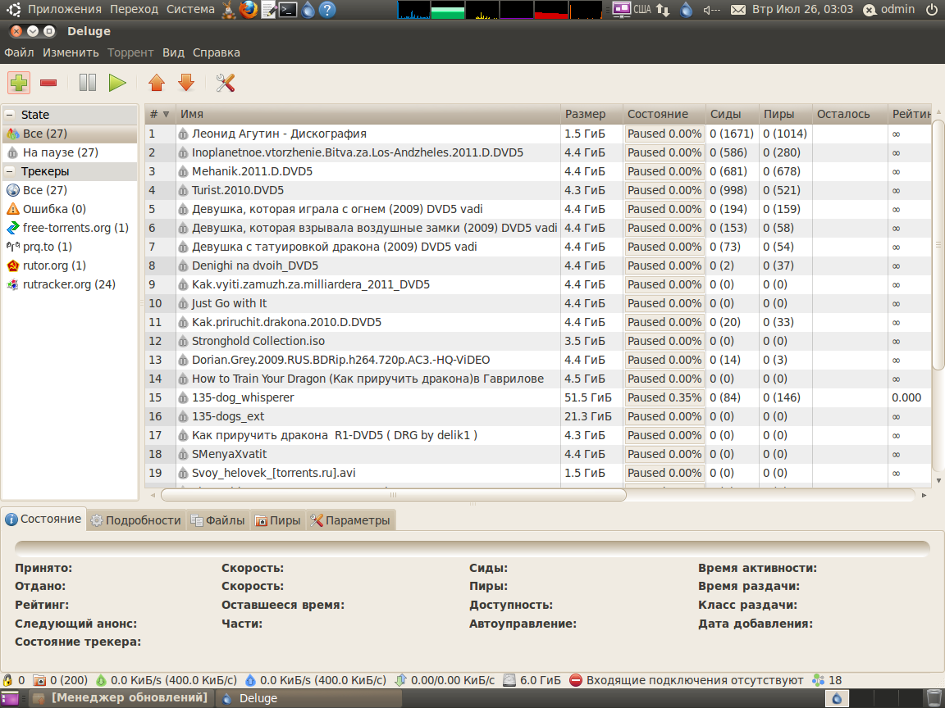Select the Turist.2010.DVD5 torrent row

(x=538, y=190)
